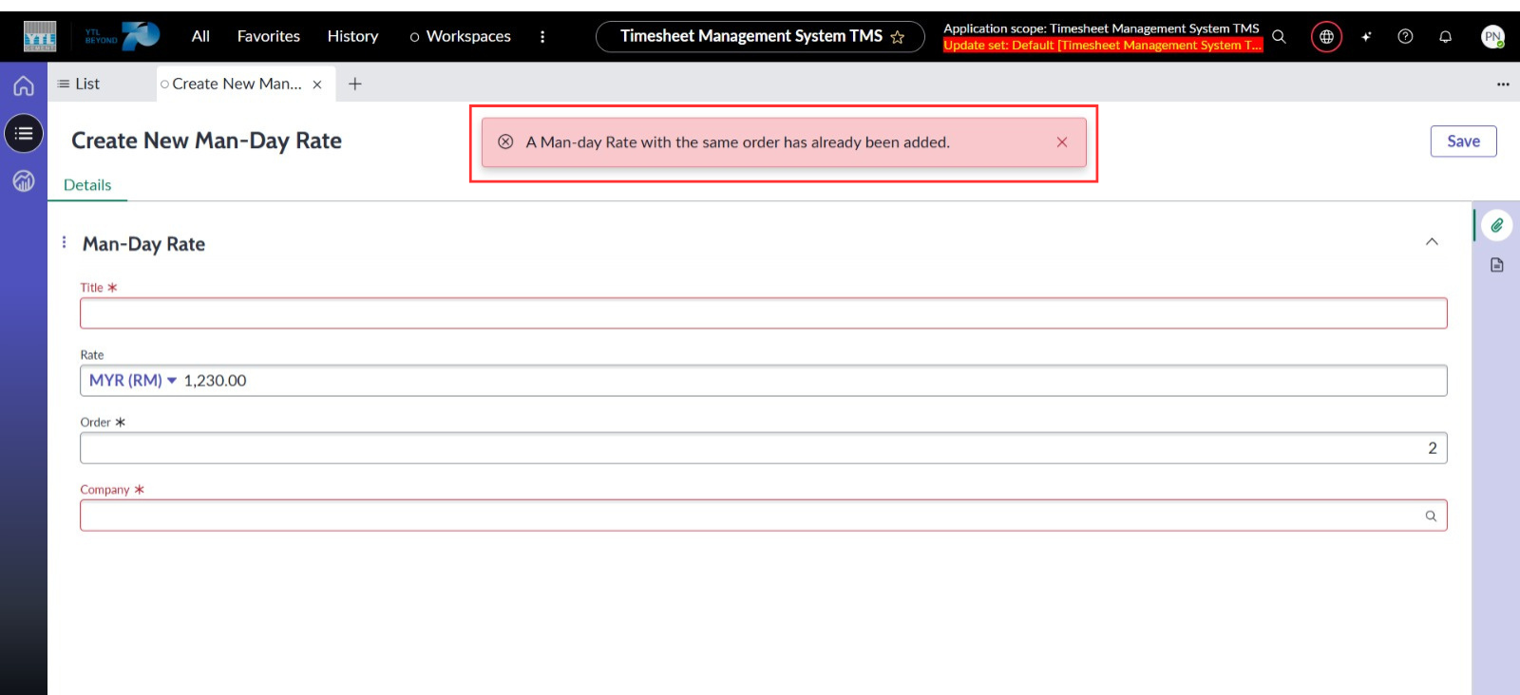Favorite Timesheet Management System TMS with star
This screenshot has width=1520, height=695.
point(897,37)
